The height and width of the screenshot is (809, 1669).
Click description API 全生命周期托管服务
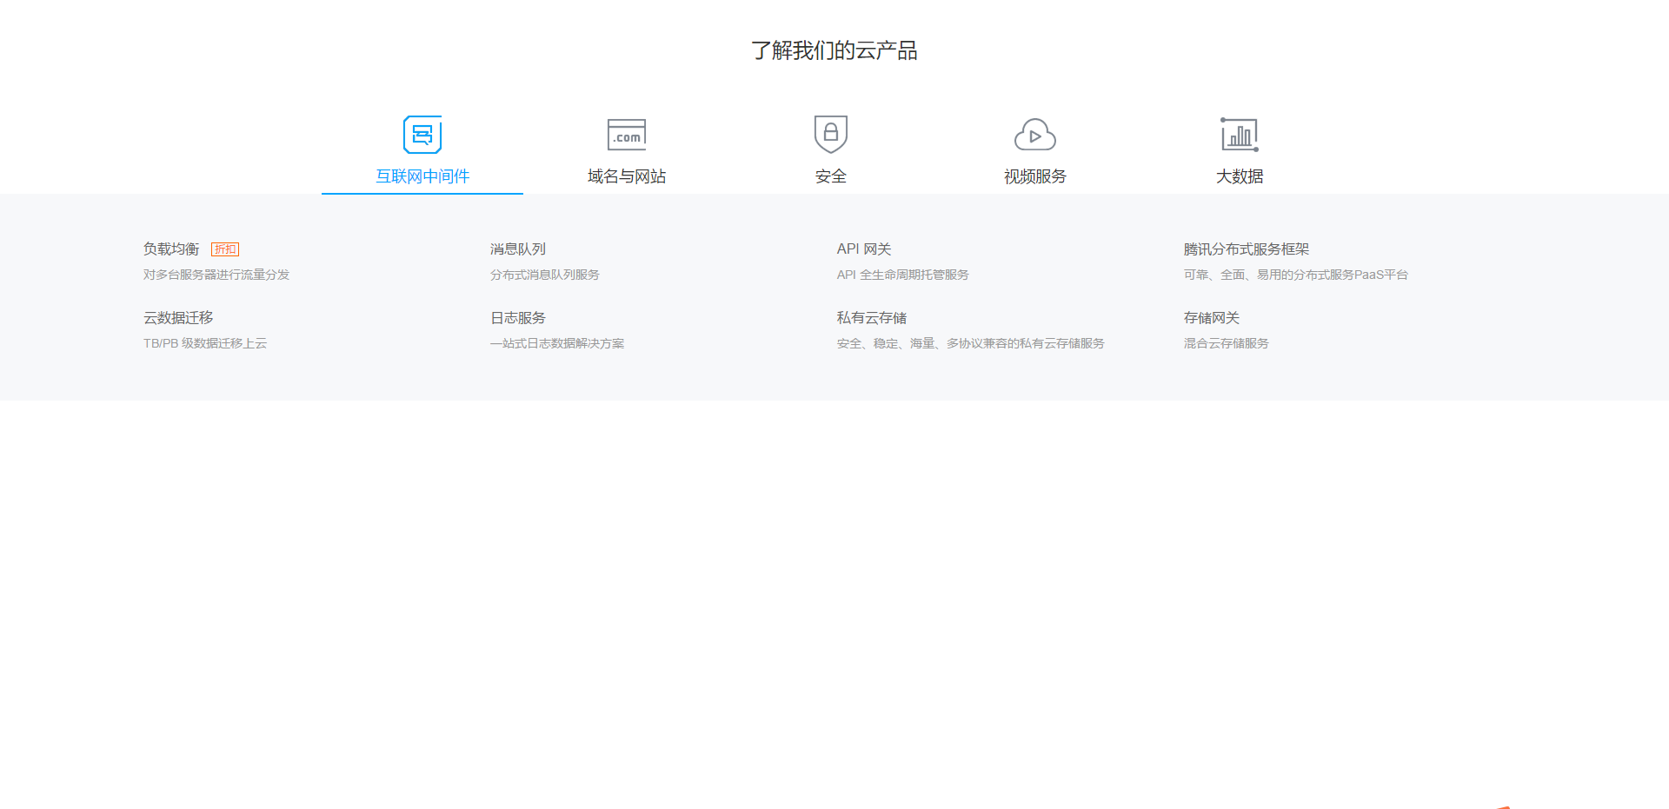pyautogui.click(x=903, y=275)
